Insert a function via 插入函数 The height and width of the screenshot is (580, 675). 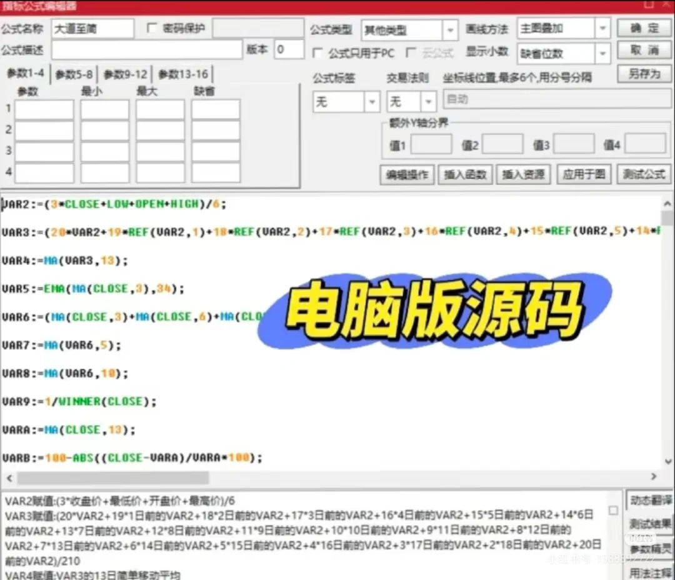tap(465, 174)
